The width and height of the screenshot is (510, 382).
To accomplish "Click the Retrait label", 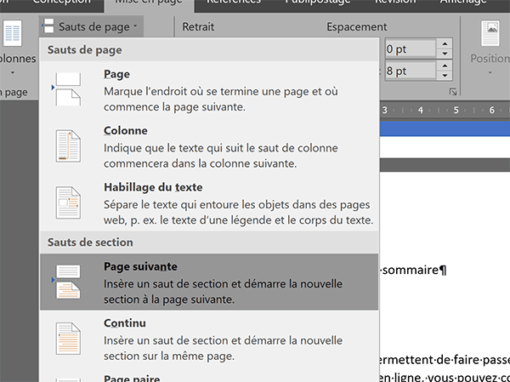I will coord(198,26).
